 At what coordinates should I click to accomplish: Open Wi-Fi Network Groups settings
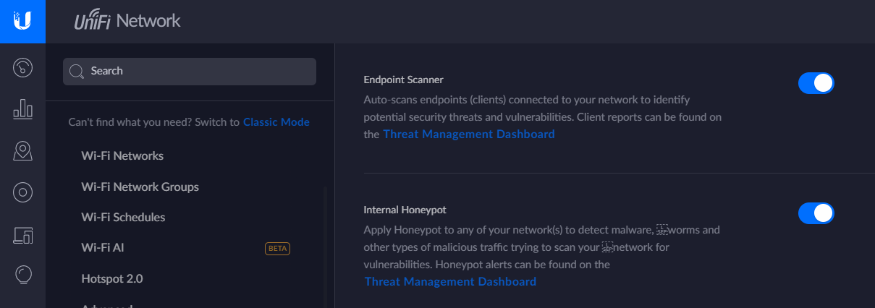click(x=140, y=187)
